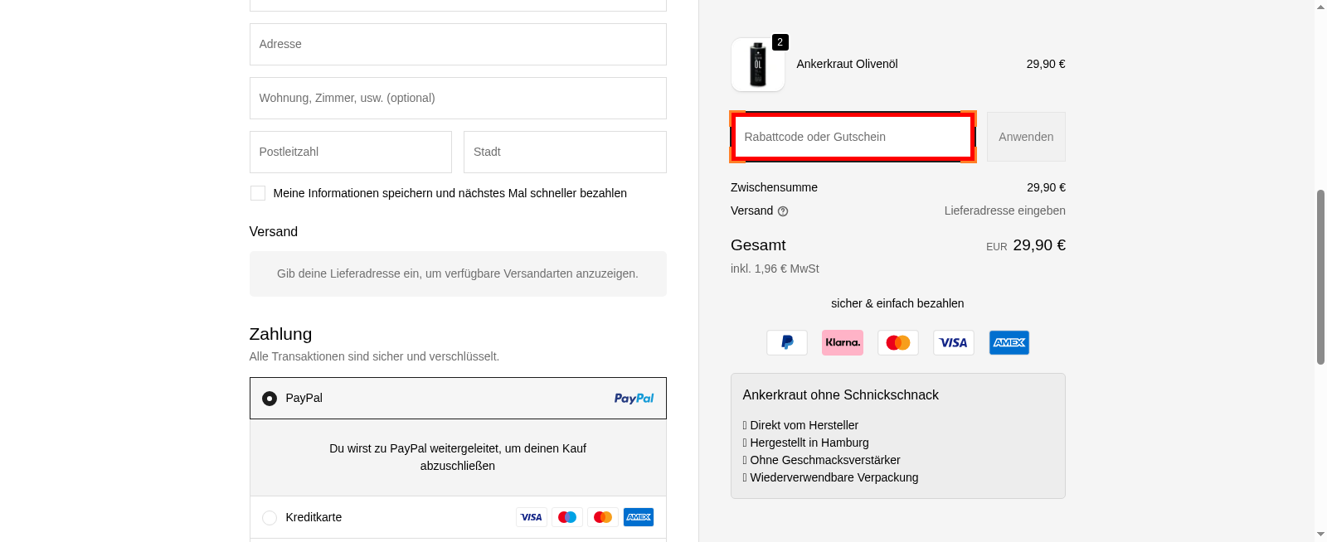
Task: Select the Mastercard icon under sicher & einfach bezahlen
Action: [897, 342]
